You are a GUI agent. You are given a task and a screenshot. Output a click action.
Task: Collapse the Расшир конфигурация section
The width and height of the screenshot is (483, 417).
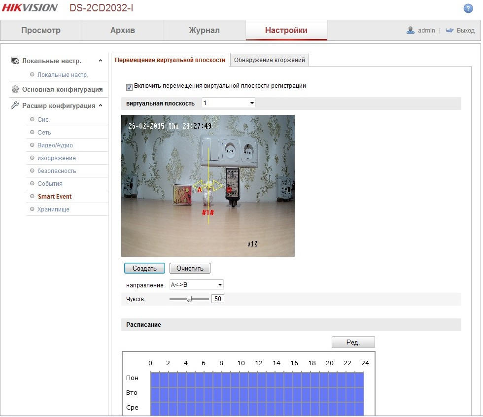tap(101, 105)
